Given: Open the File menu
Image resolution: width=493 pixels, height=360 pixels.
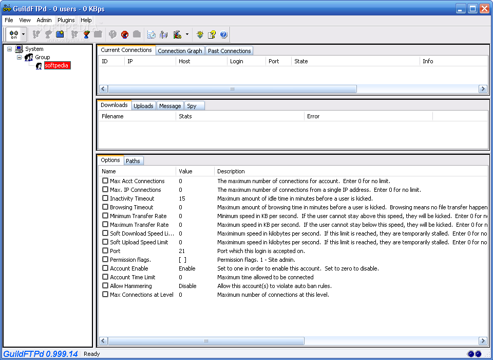Looking at the screenshot, I should pyautogui.click(x=9, y=20).
